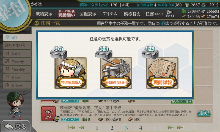Viewport: 220px width, 132px height.
Task: Go to first quest page arrow
Action: (x=71, y=127)
